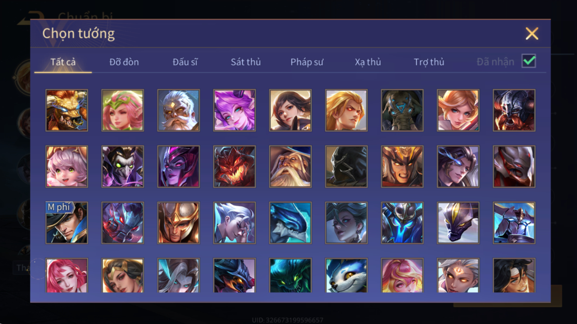
Task: Open the Trợ thủ tab
Action: tap(429, 62)
